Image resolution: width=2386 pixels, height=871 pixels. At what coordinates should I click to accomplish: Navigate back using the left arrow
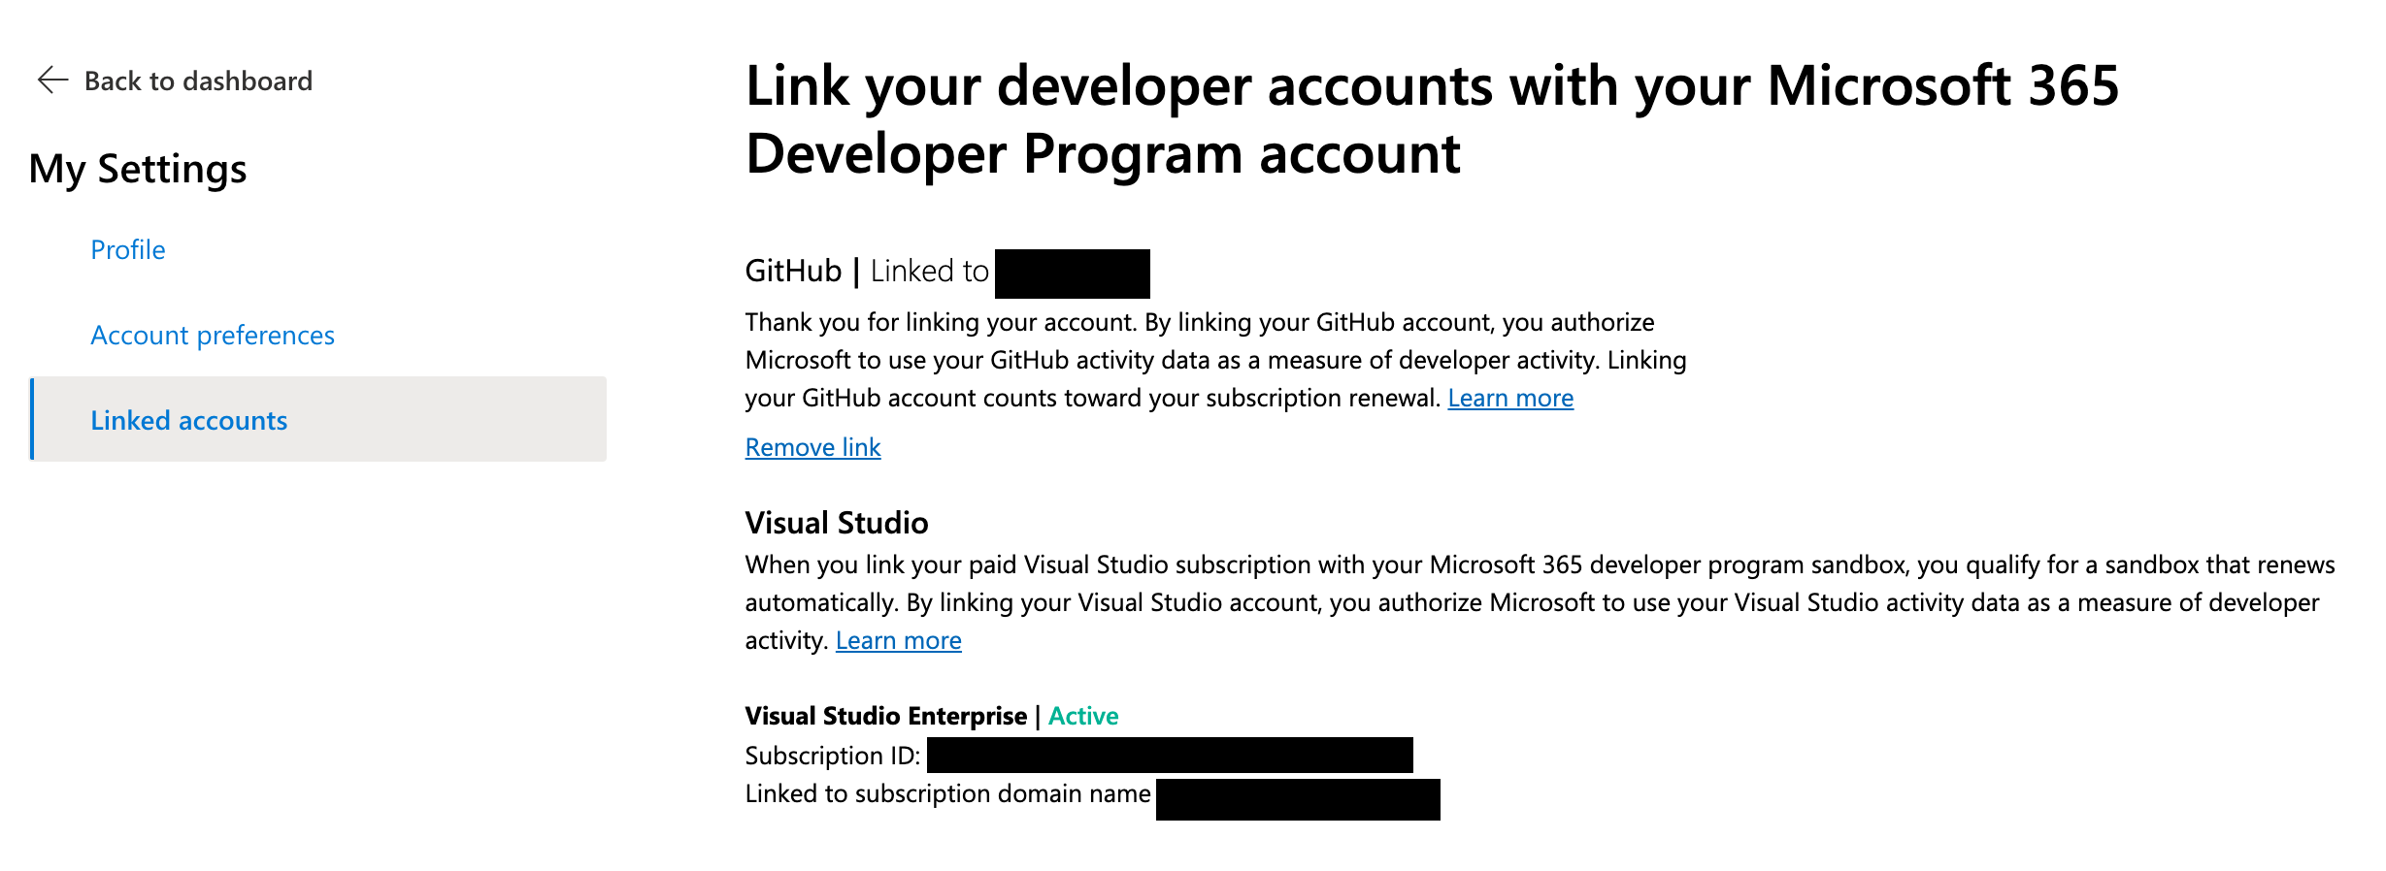click(51, 80)
